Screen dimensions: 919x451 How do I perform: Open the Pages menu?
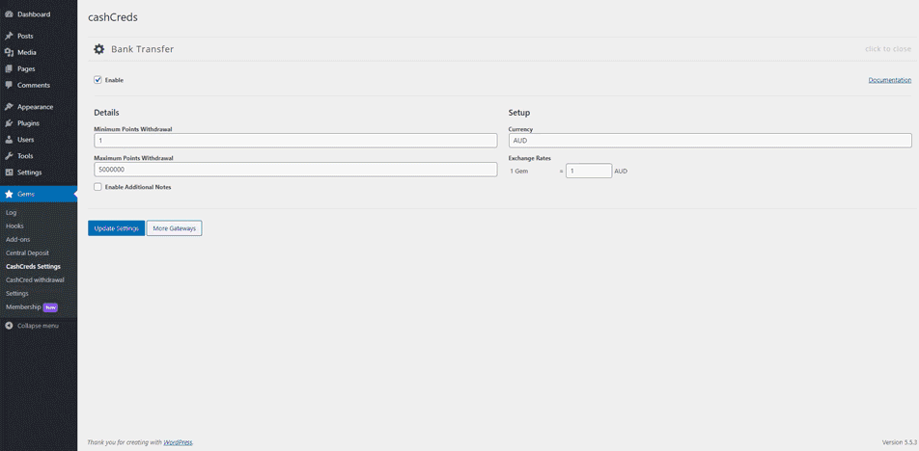point(39,68)
